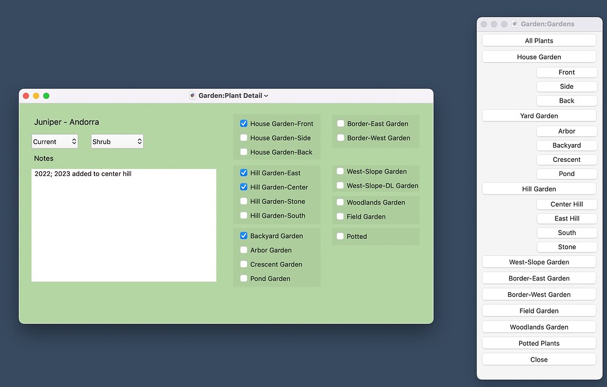Viewport: 607px width, 387px height.
Task: Select the Potted Plants button
Action: (538, 343)
